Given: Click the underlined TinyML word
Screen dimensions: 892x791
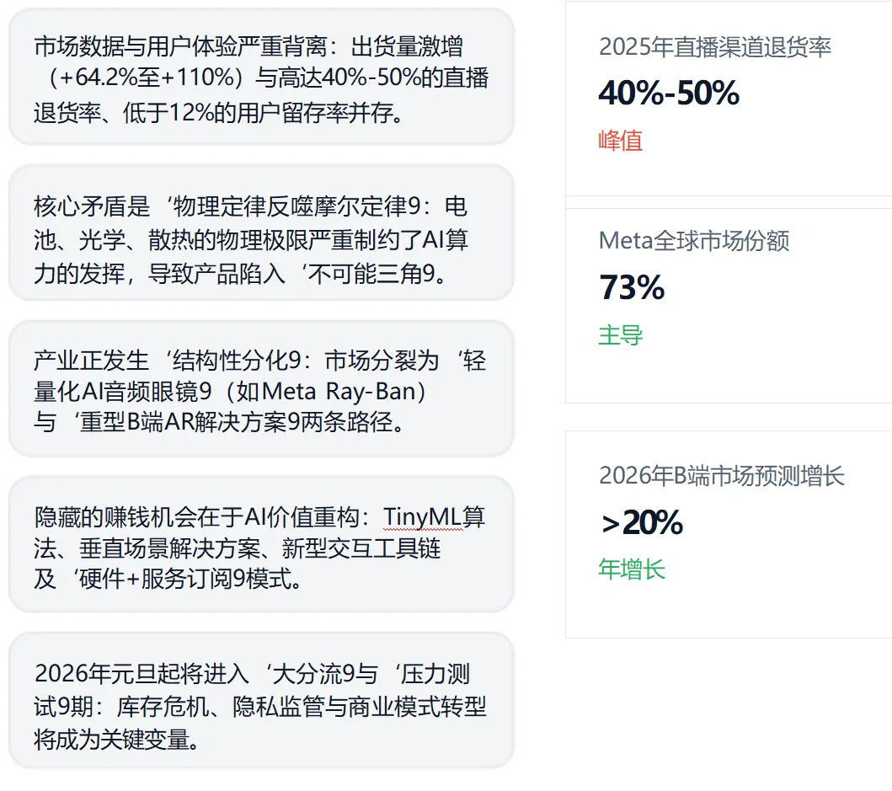Looking at the screenshot, I should point(423,517).
